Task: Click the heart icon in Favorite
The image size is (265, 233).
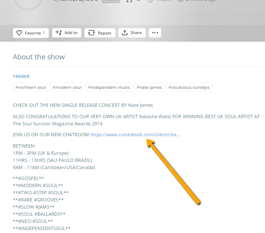Action: 19,33
